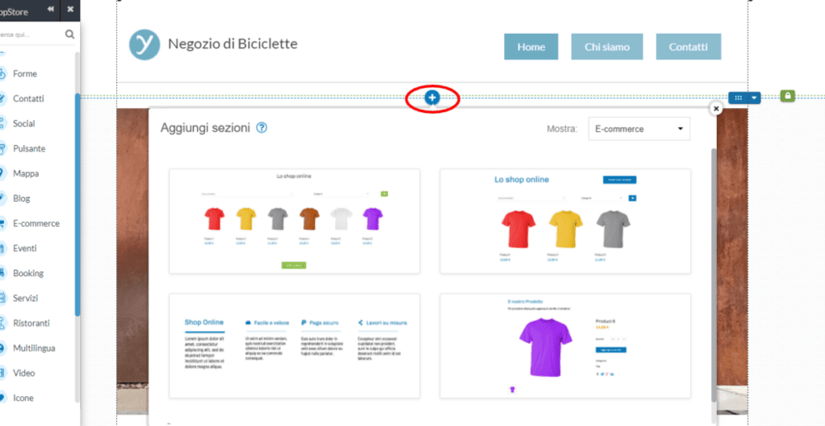
Task: Click the popup vertical scrollbar
Action: (714, 274)
